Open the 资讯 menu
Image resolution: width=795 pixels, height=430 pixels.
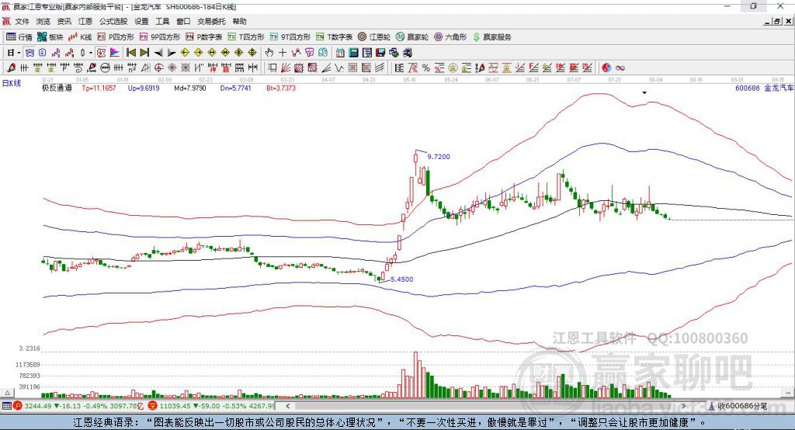coord(64,21)
